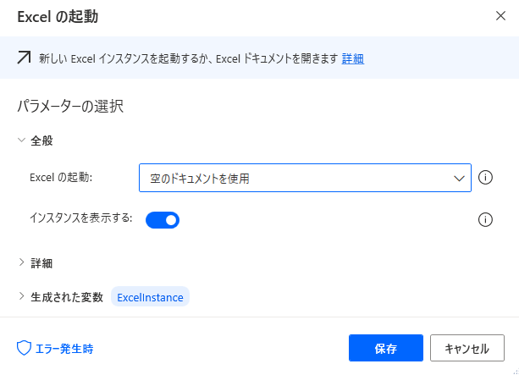Click the launch arrow icon in description banner
Viewport: 519px width, 375px height.
click(x=24, y=58)
